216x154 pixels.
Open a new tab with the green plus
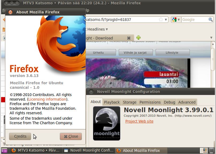point(138,38)
